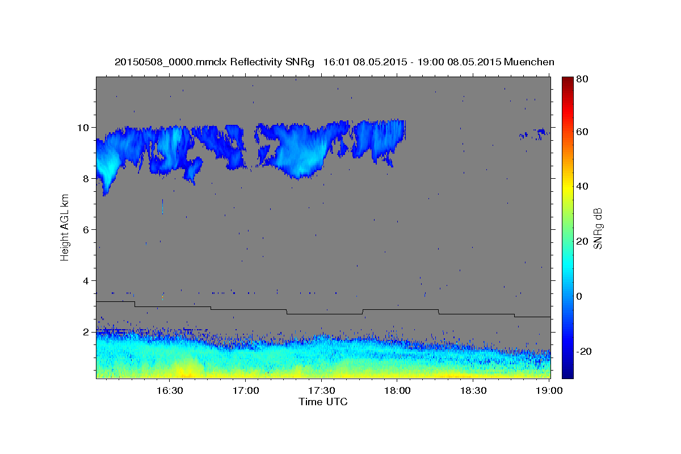Screen dimensions: 681x454
Task: Click the colorbar value 60
Action: coord(582,132)
